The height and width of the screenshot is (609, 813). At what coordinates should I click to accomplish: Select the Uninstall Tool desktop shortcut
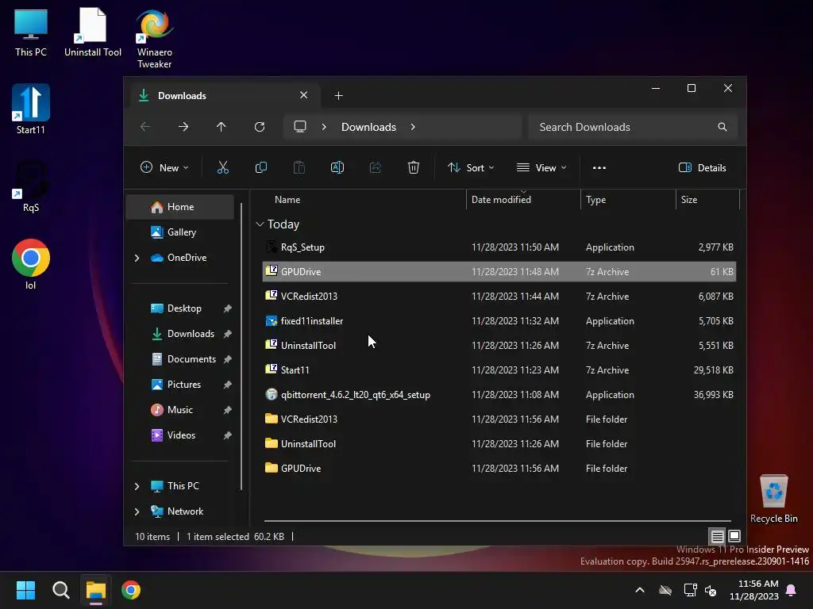[x=93, y=32]
